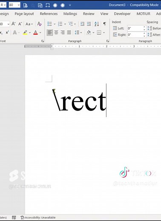The image size is (161, 221).
Task: Apply superscript formatting
Action: [x=7, y=32]
